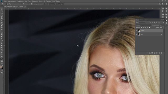Open the Изображение menu
This screenshot has height=94, width=168.
20,1
